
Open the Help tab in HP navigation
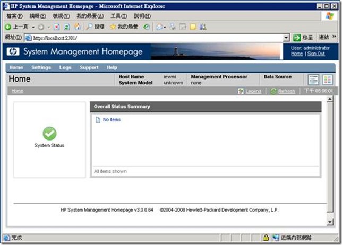pos(112,67)
